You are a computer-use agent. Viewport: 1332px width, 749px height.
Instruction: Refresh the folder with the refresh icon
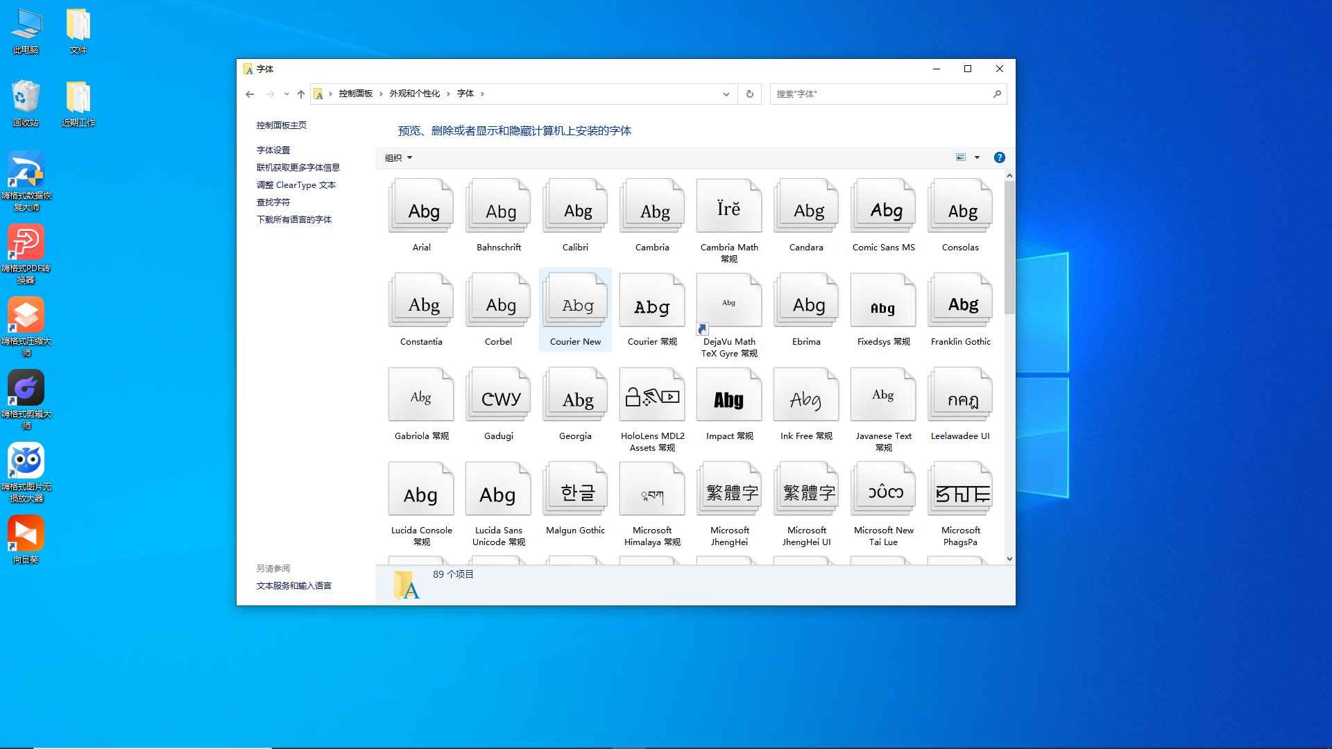click(x=749, y=94)
